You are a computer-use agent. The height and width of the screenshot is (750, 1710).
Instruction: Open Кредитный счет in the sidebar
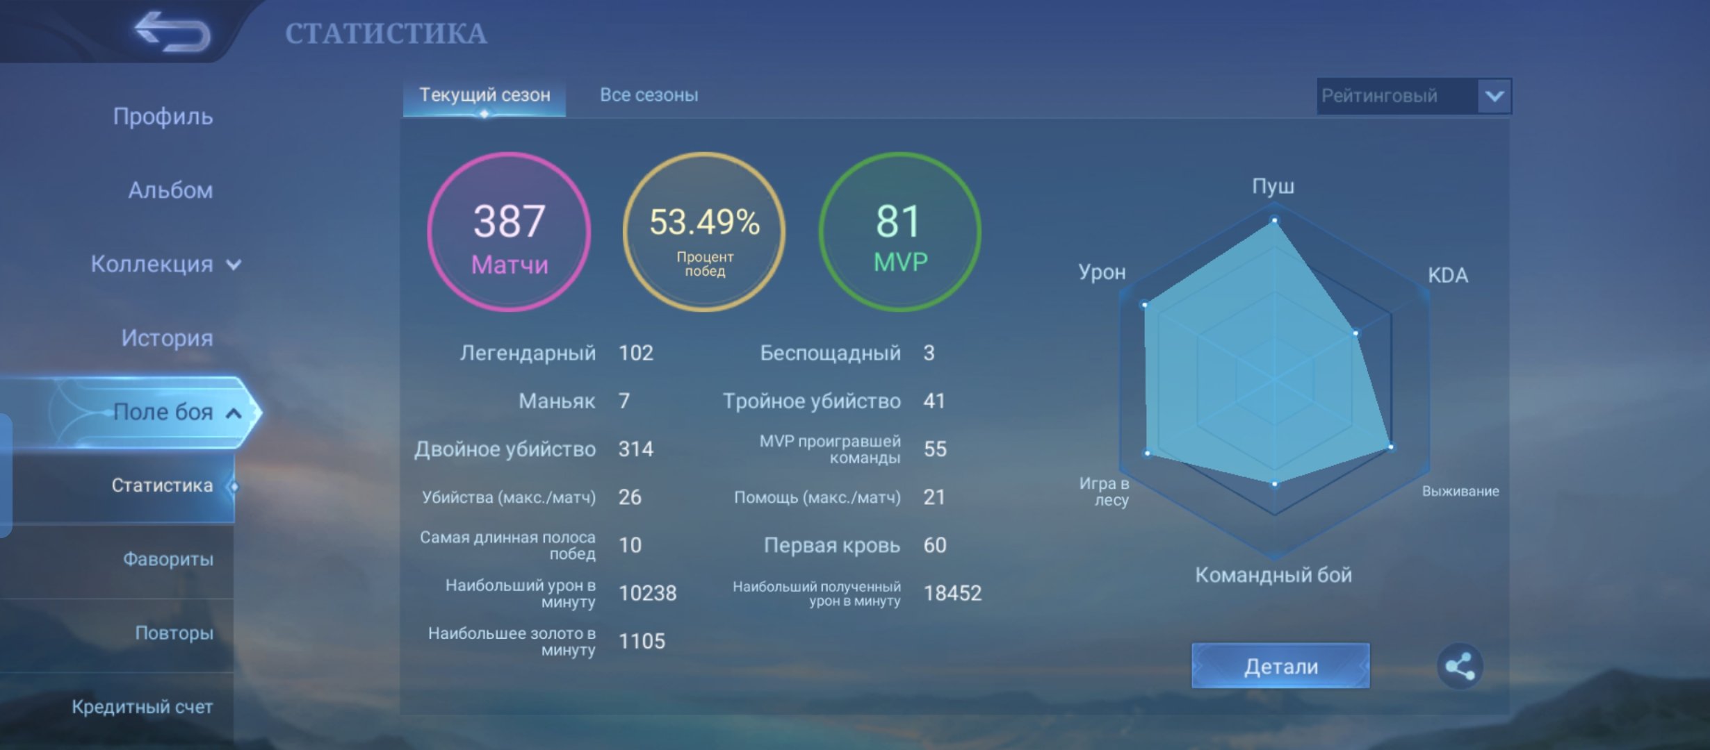click(142, 707)
